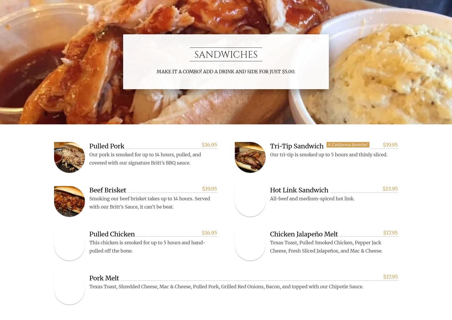Viewport: 452px width, 320px height.
Task: Click the Hot Link Sandwich image placeholder
Action: click(x=250, y=201)
